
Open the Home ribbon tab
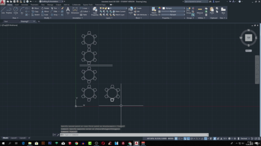coord(10,4)
